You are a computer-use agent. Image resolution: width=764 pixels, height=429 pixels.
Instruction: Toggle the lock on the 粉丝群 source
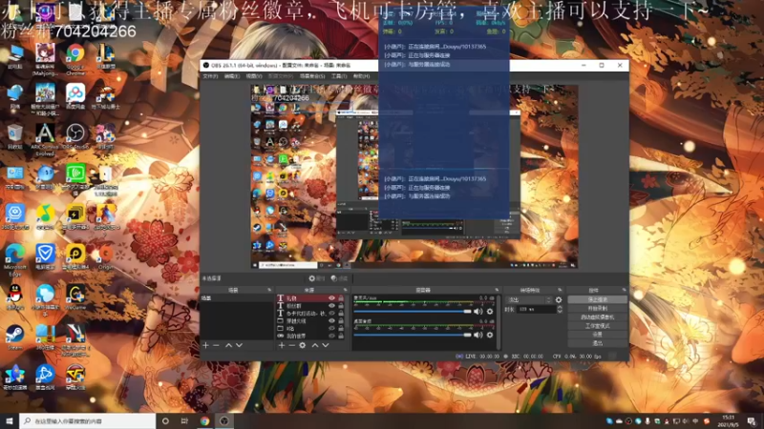341,306
